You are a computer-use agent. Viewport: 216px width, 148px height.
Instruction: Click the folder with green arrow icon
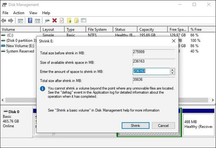(x=69, y=21)
